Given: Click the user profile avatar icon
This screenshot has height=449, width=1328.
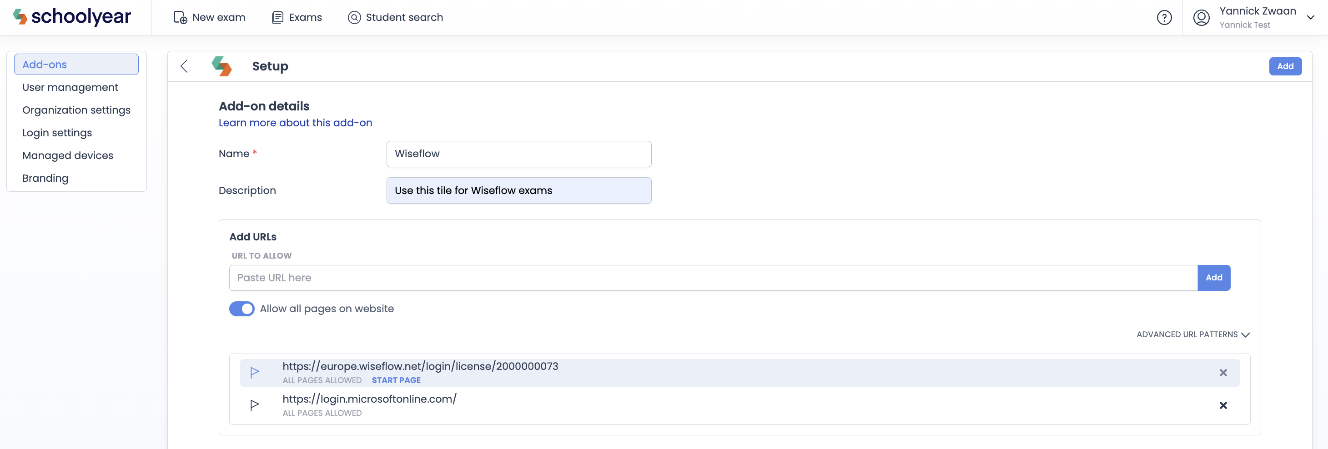Looking at the screenshot, I should pyautogui.click(x=1201, y=18).
